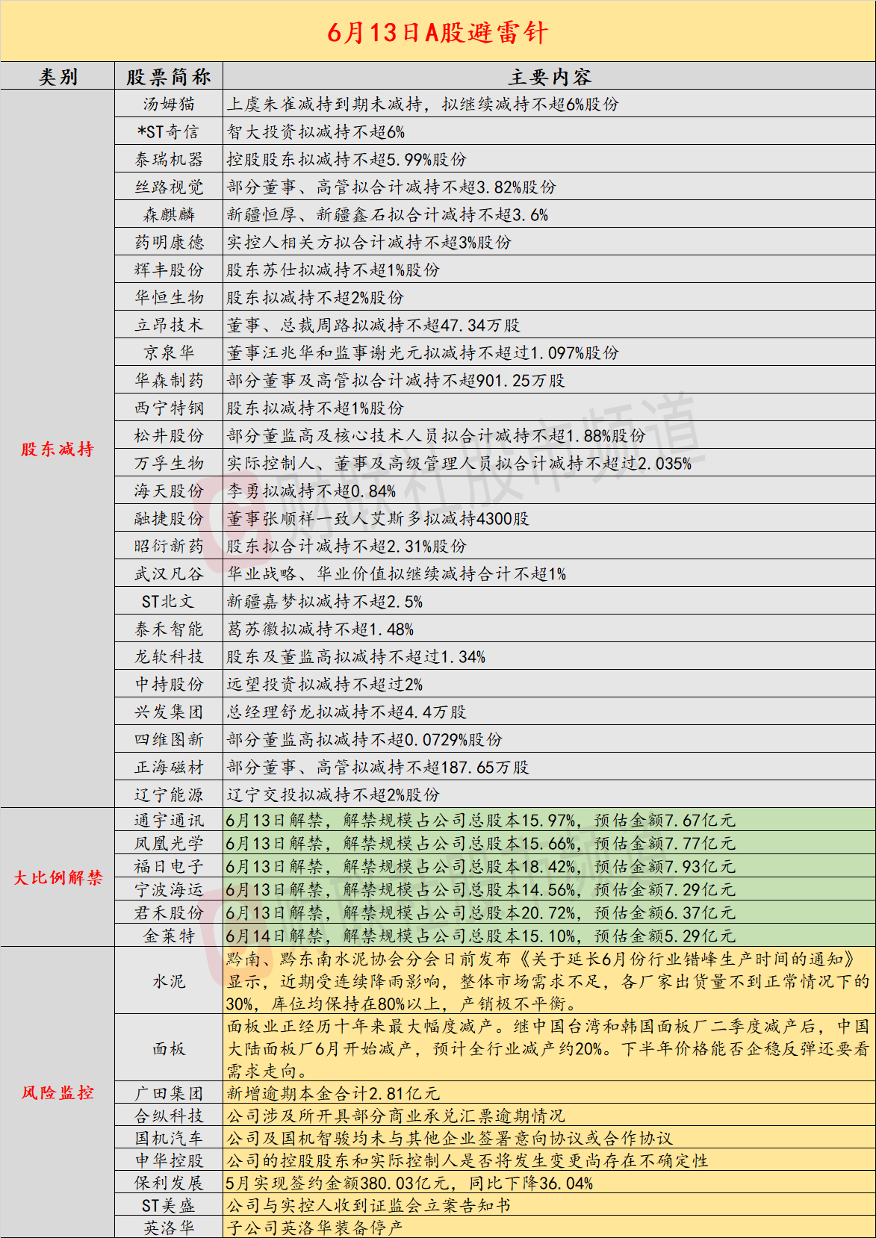
Task: Click the 英洛华 stock name cell
Action: pyautogui.click(x=169, y=1228)
